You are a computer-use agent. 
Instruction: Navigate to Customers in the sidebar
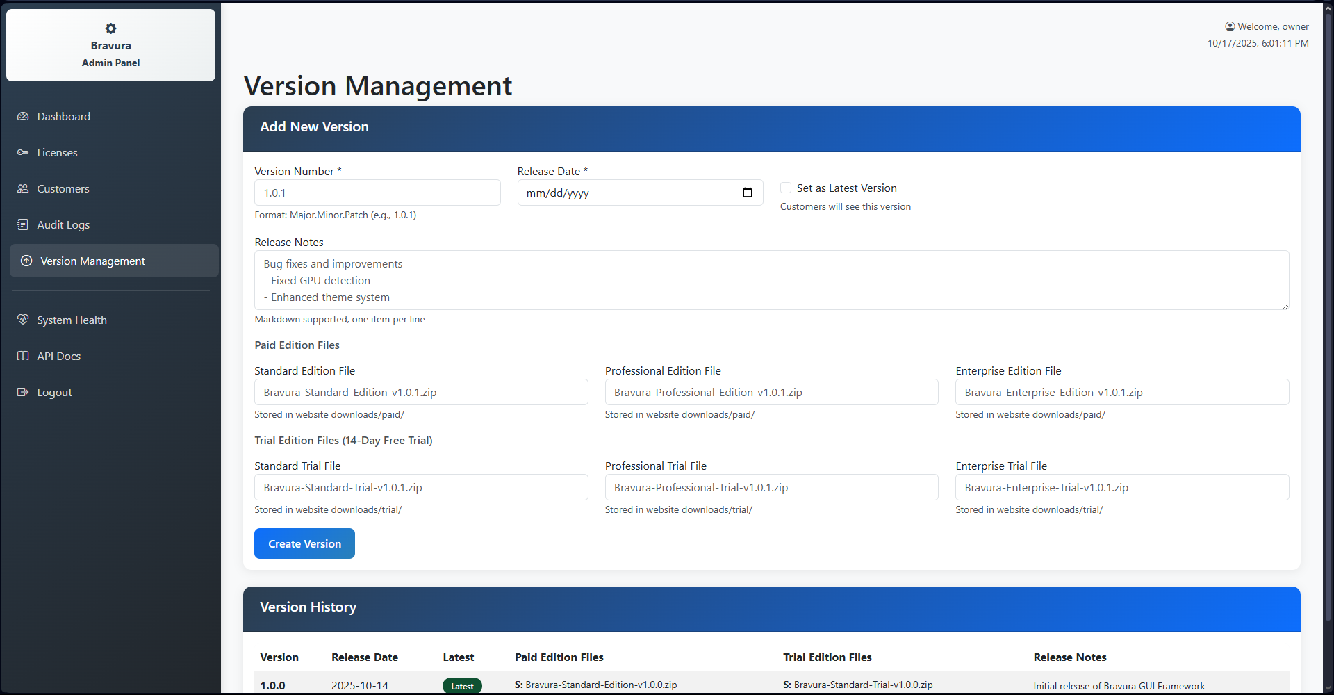63,188
